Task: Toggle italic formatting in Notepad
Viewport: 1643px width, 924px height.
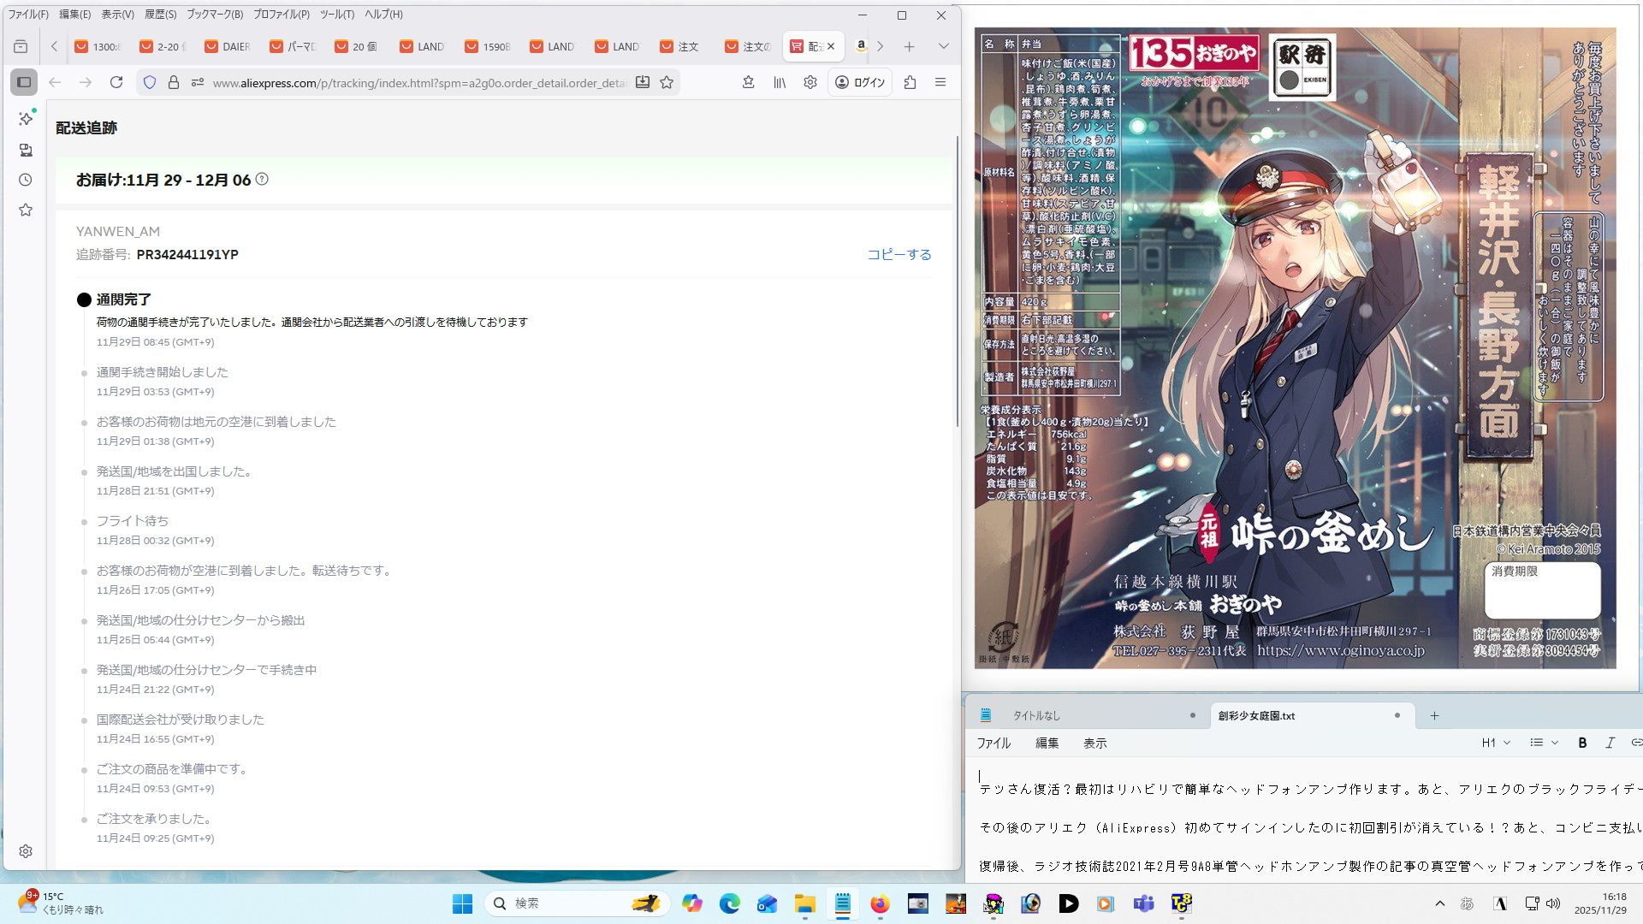Action: 1610,743
